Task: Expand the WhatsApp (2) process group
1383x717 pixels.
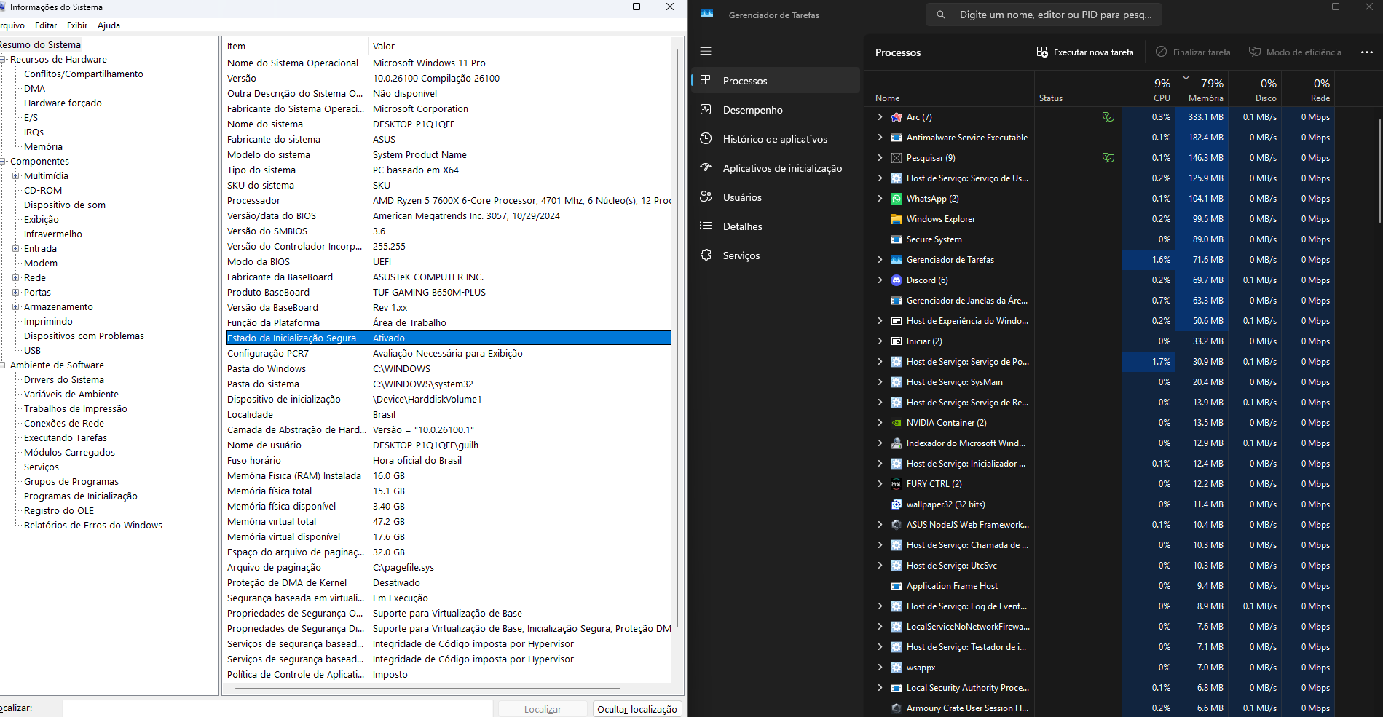Action: (x=880, y=199)
